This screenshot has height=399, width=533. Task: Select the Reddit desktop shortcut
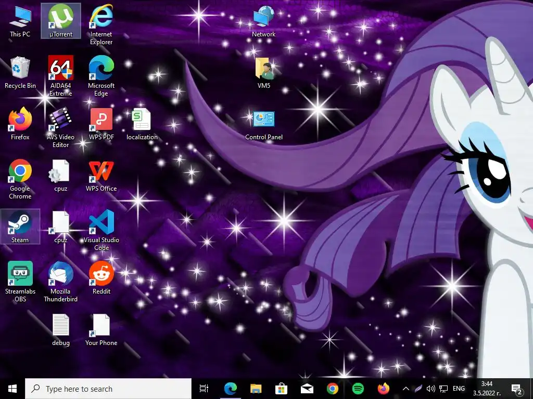click(x=101, y=278)
